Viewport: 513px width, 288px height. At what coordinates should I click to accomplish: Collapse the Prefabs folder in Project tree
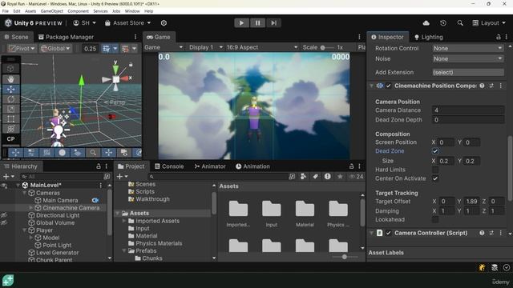(x=124, y=250)
